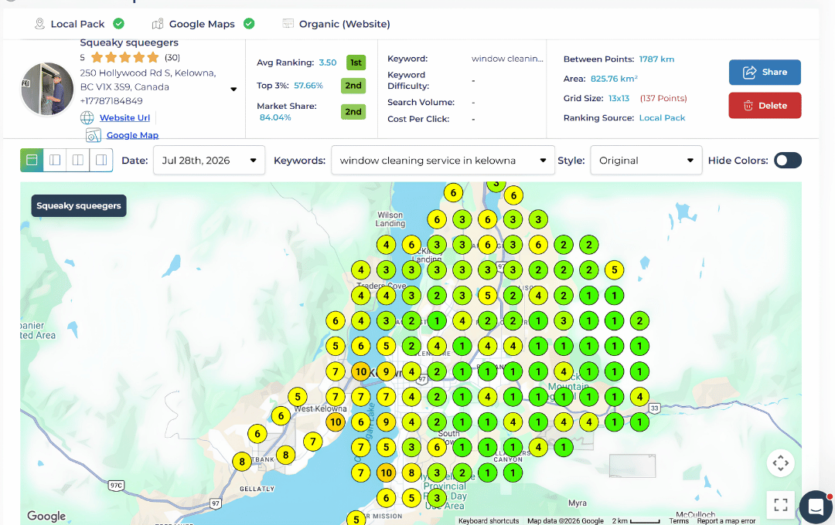
Task: Switch to the Google Maps tab
Action: pos(203,24)
